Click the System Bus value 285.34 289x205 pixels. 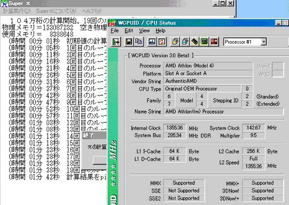click(174, 135)
